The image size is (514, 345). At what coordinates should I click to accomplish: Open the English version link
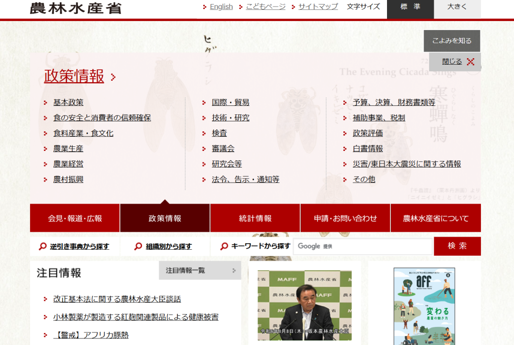click(221, 7)
